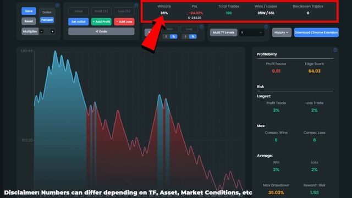
Task: Click the Initial input field
Action: pyautogui.click(x=78, y=11)
